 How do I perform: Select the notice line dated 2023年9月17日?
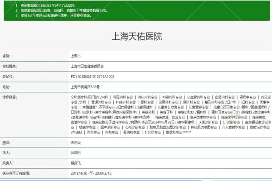(x=45, y=5)
